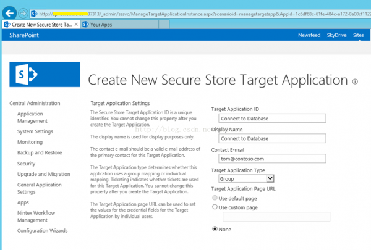This screenshot has height=250, width=371.
Task: Open Security in the sidebar
Action: pyautogui.click(x=26, y=164)
